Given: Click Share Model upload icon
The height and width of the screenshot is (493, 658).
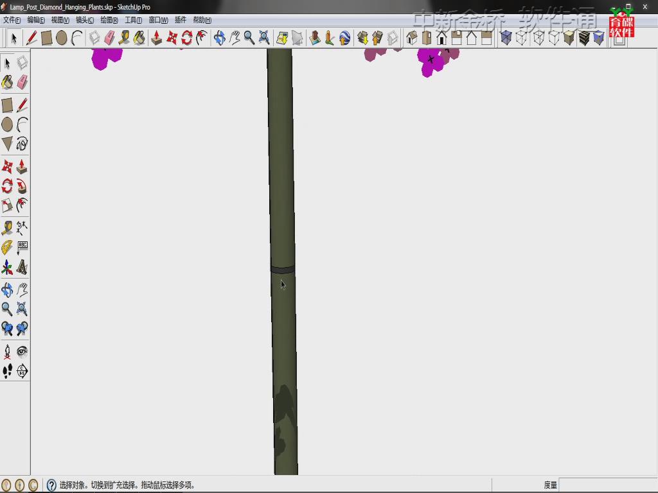Looking at the screenshot, I should (377, 38).
